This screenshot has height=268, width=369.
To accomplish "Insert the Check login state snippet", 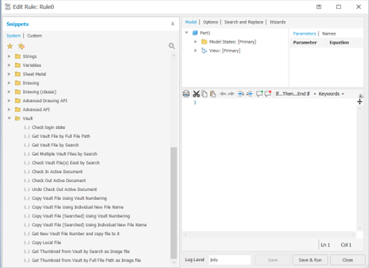I will pyautogui.click(x=48, y=127).
